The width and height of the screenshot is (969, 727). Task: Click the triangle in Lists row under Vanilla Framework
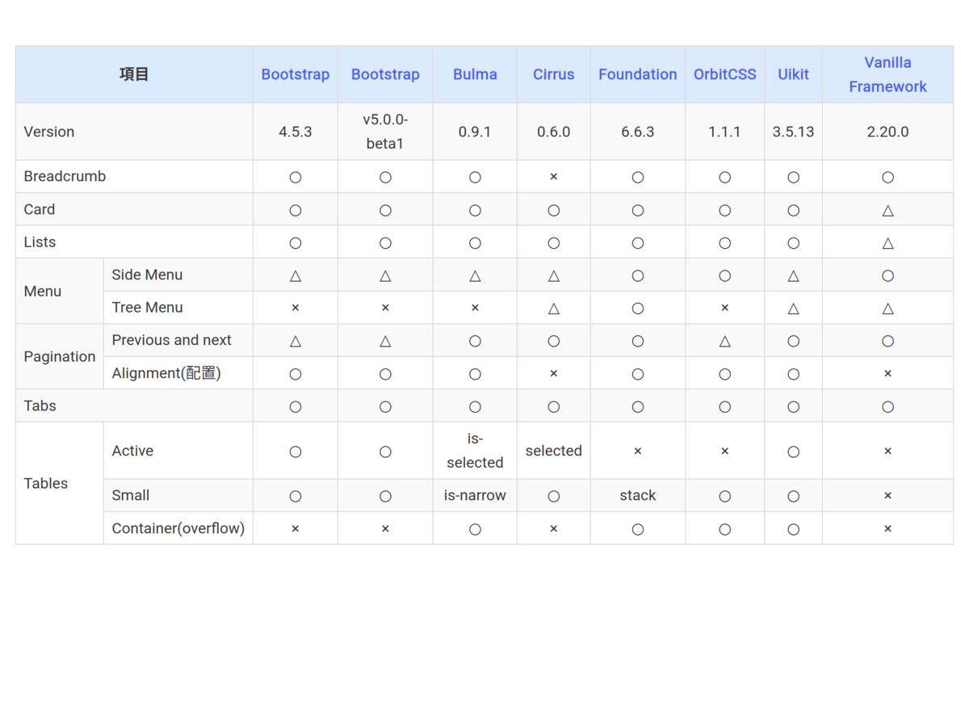(x=888, y=243)
